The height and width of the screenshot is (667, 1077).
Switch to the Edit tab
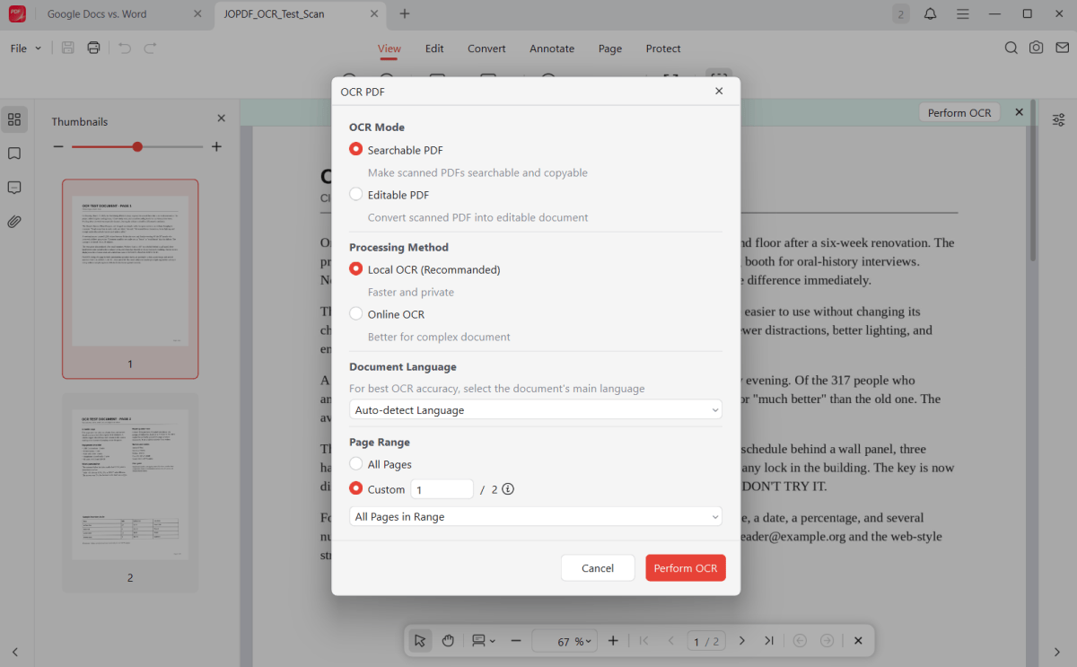[434, 48]
